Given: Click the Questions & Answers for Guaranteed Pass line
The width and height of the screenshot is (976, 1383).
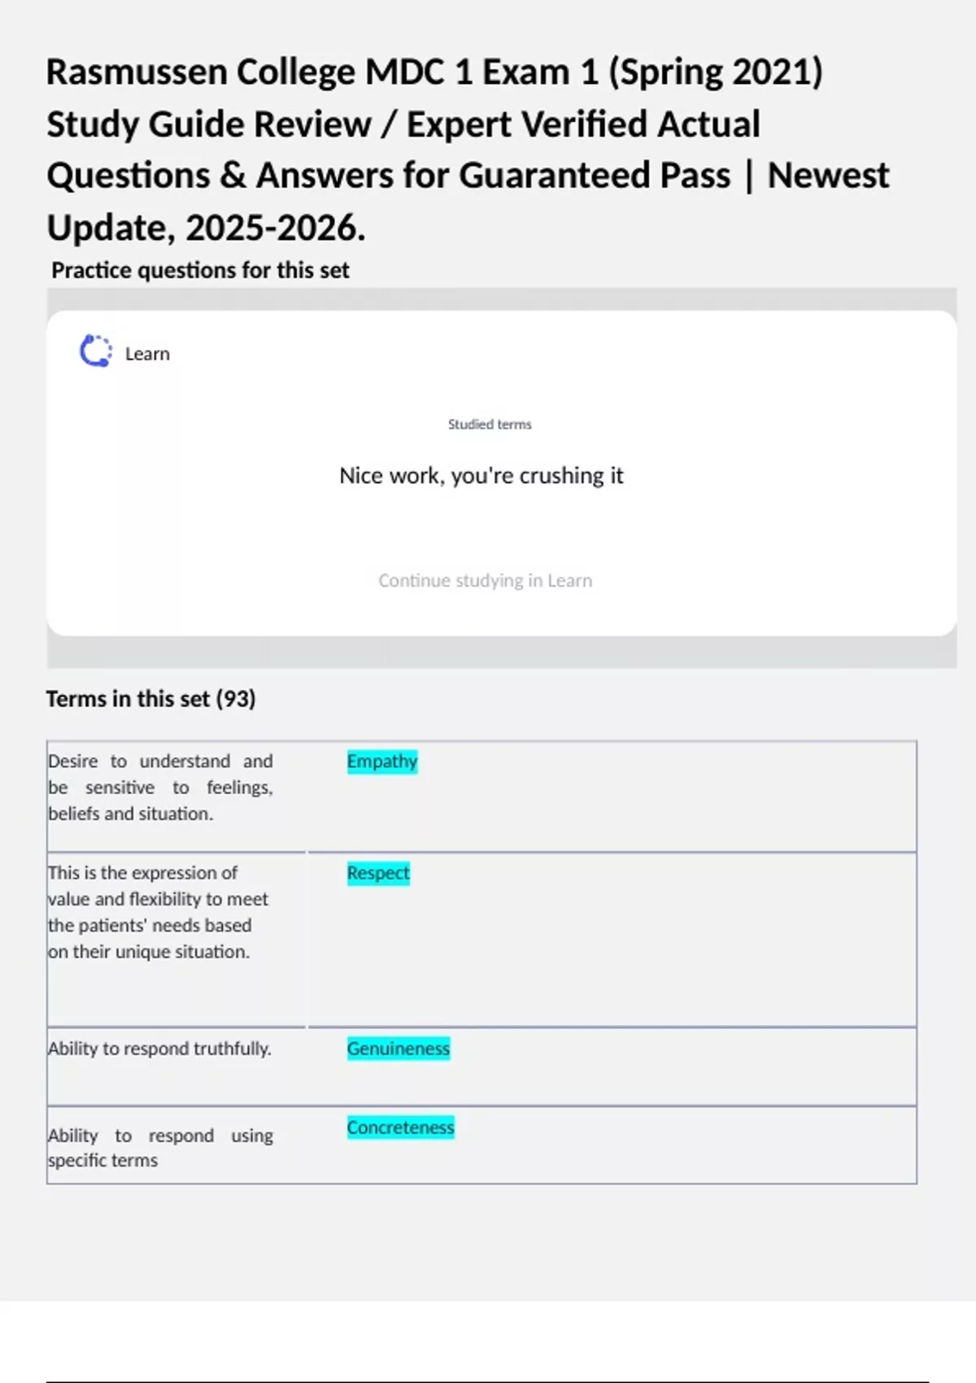Looking at the screenshot, I should [468, 176].
